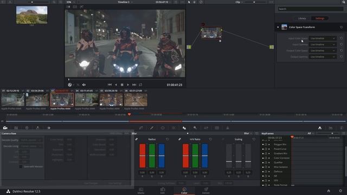
Task: Open the Curves palette icon
Action: (141, 128)
